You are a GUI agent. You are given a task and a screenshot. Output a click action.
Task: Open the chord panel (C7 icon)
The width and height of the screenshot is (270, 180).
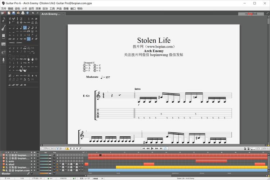(x=4, y=53)
